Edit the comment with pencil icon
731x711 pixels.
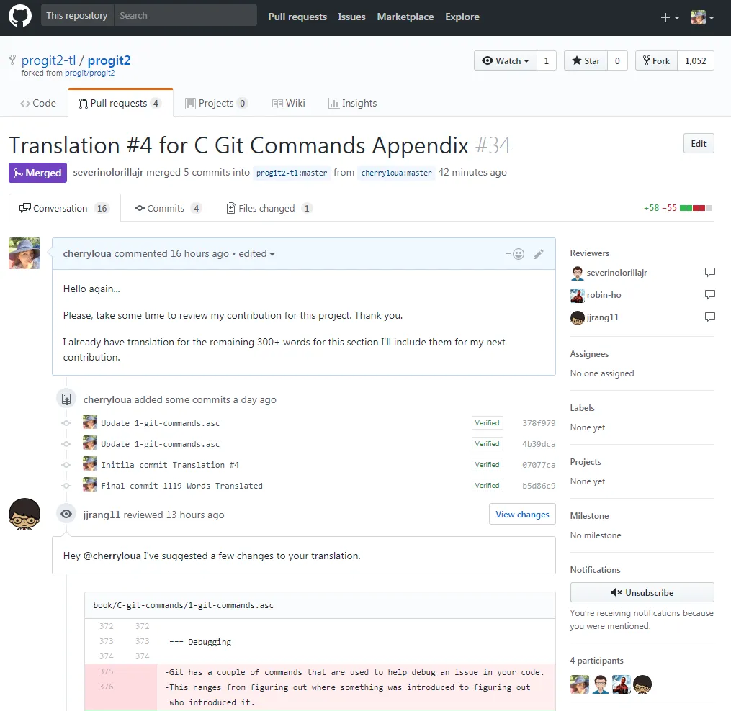(x=539, y=254)
